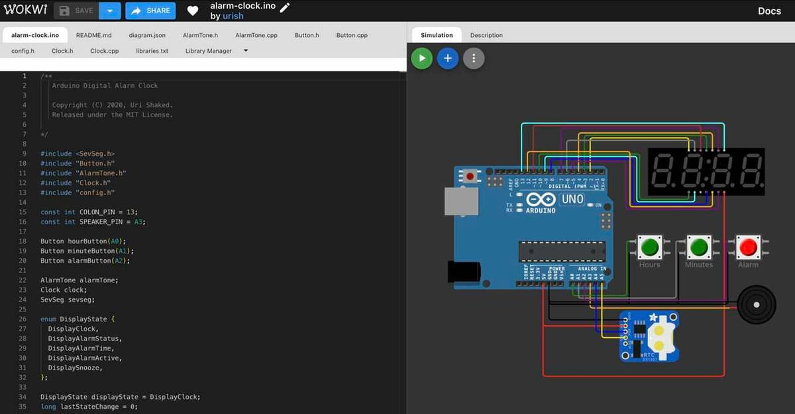795x414 pixels.
Task: Switch to the alarm-clock.ino tab
Action: tap(35, 35)
